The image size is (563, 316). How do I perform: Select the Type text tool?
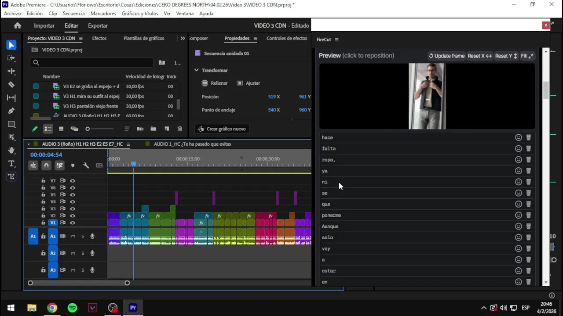click(x=11, y=164)
